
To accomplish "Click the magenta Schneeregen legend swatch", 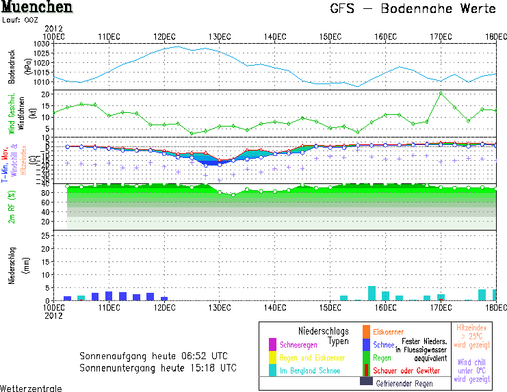I will point(272,345).
